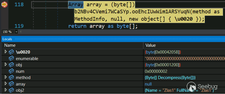The width and height of the screenshot is (225, 94).
Task: Select line number 118
Action: point(19,5)
